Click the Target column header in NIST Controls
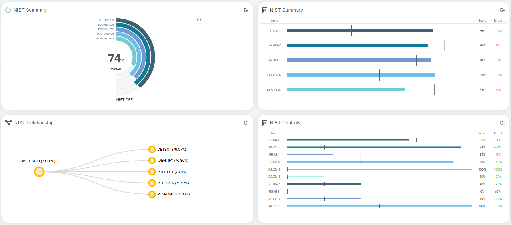The image size is (511, 225). [x=498, y=133]
